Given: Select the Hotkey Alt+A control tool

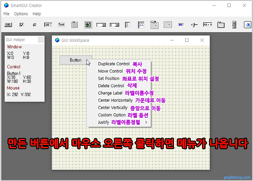Looking at the screenshot, I should (x=208, y=25).
